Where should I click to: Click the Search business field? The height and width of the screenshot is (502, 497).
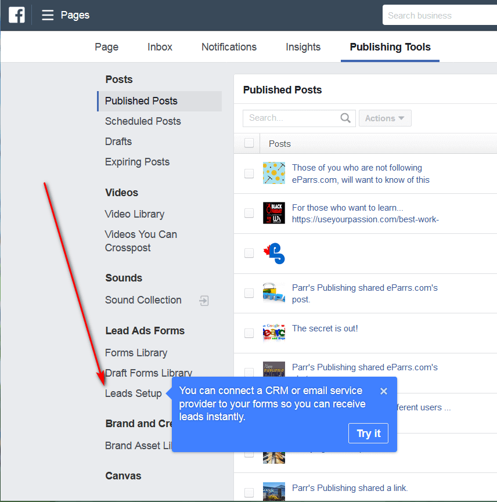pos(440,15)
